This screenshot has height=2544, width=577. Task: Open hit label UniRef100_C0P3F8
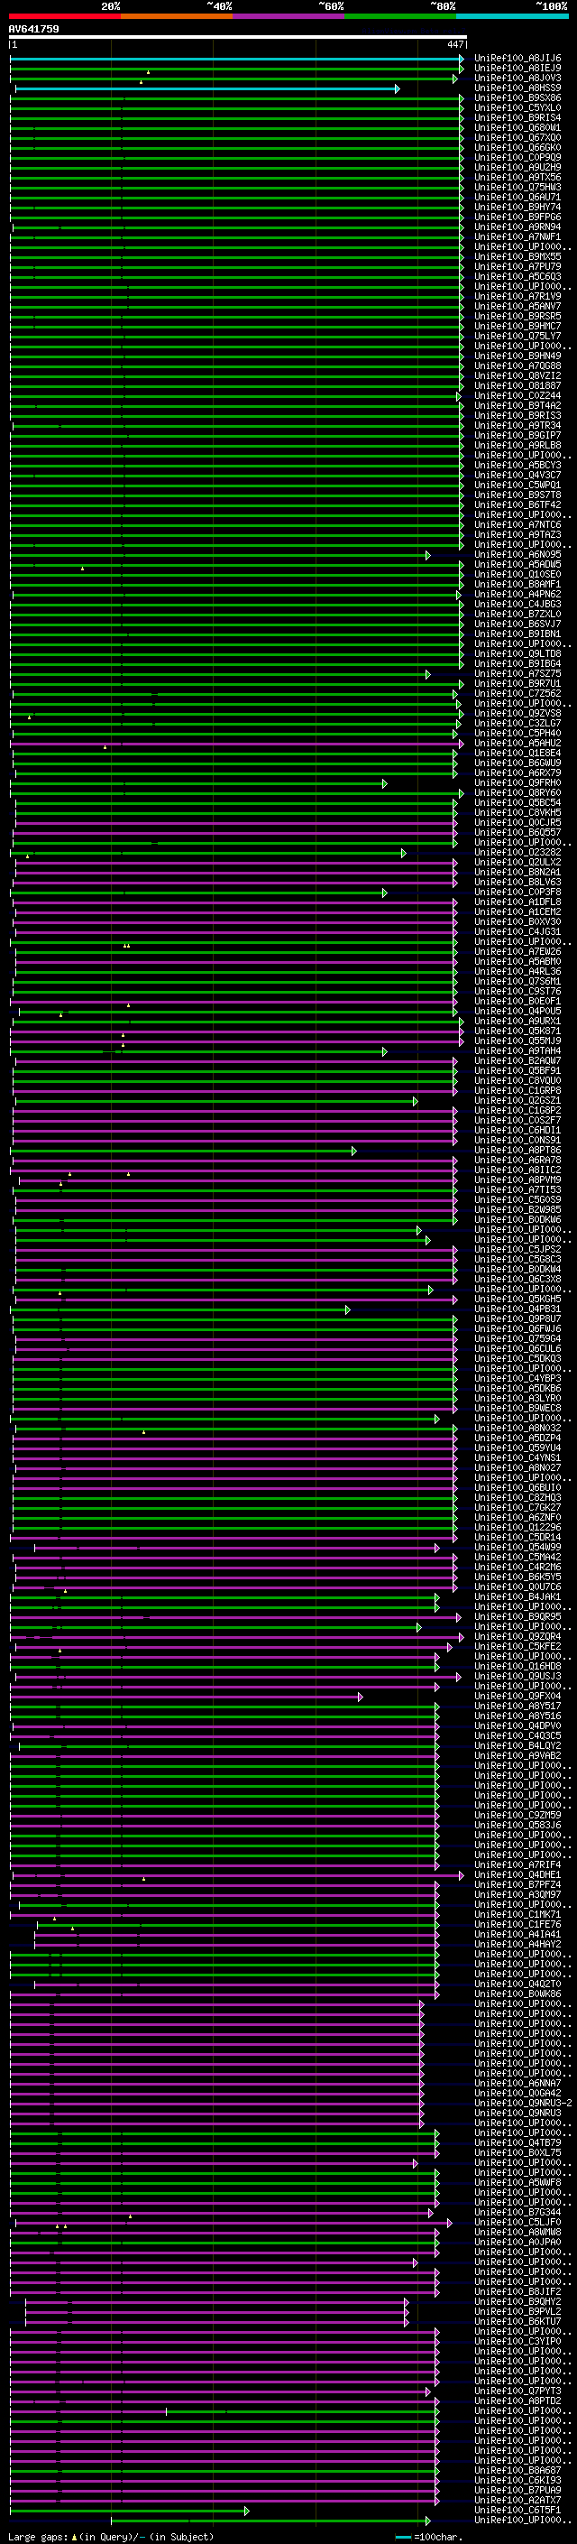point(517,892)
